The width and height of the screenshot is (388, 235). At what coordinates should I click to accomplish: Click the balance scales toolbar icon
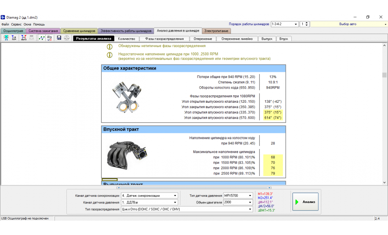66,38
